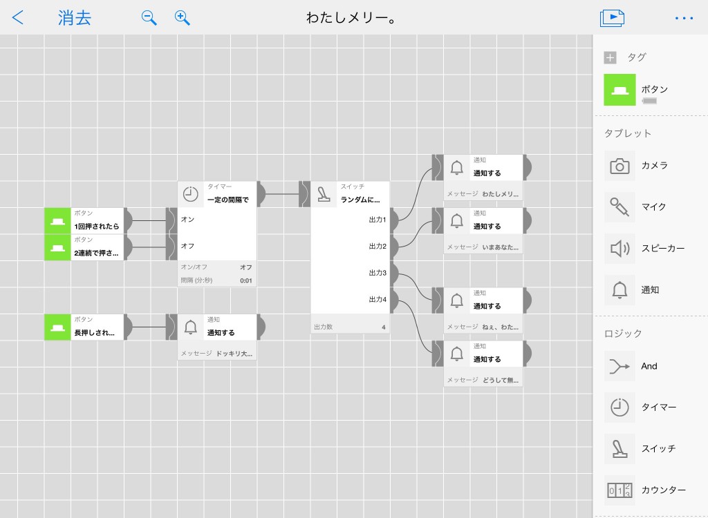
Task: Click bell icon of わたしメリ... notification node
Action: click(457, 168)
